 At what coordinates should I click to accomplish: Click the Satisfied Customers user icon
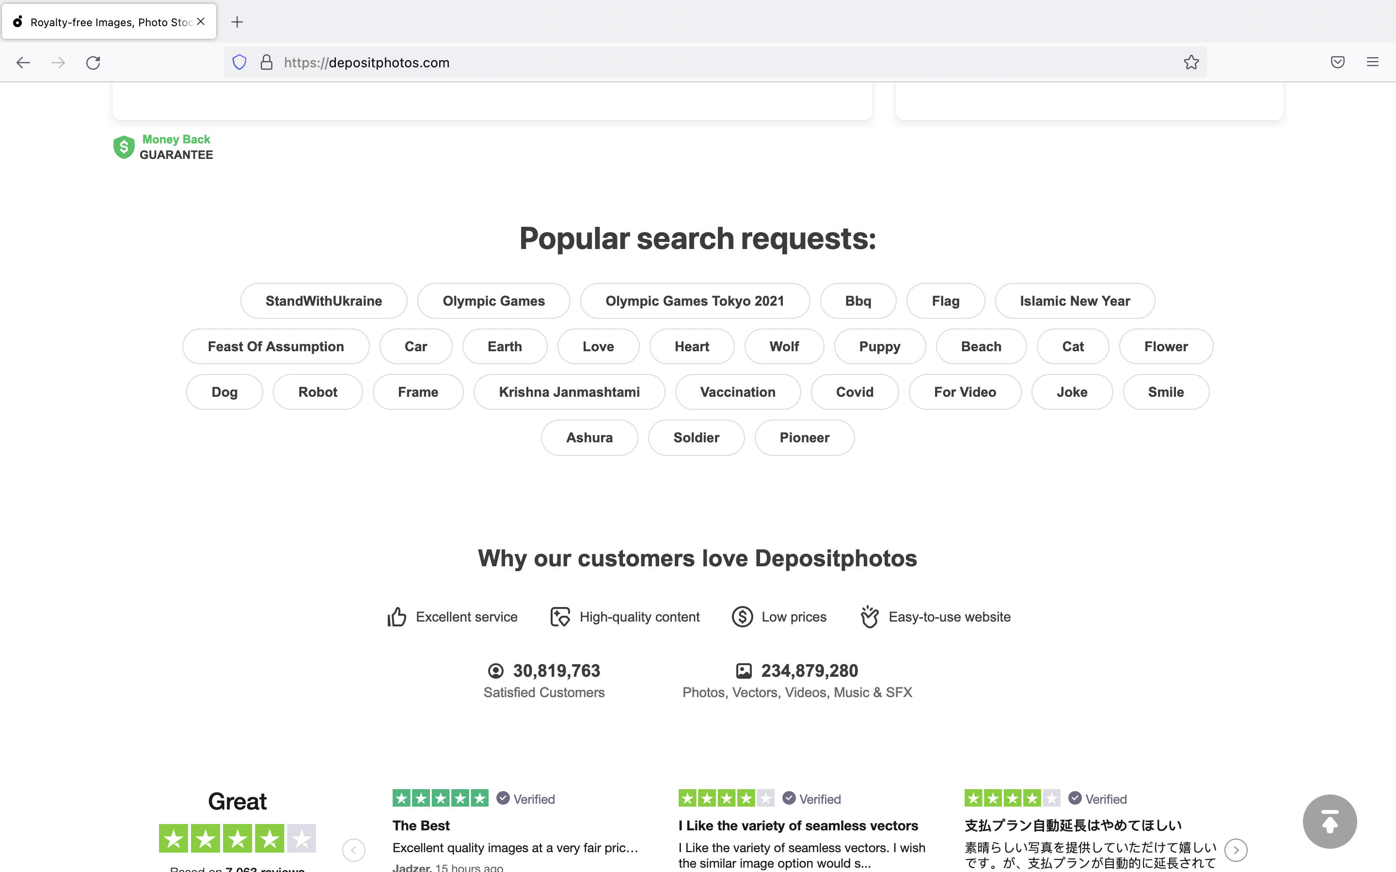[495, 671]
